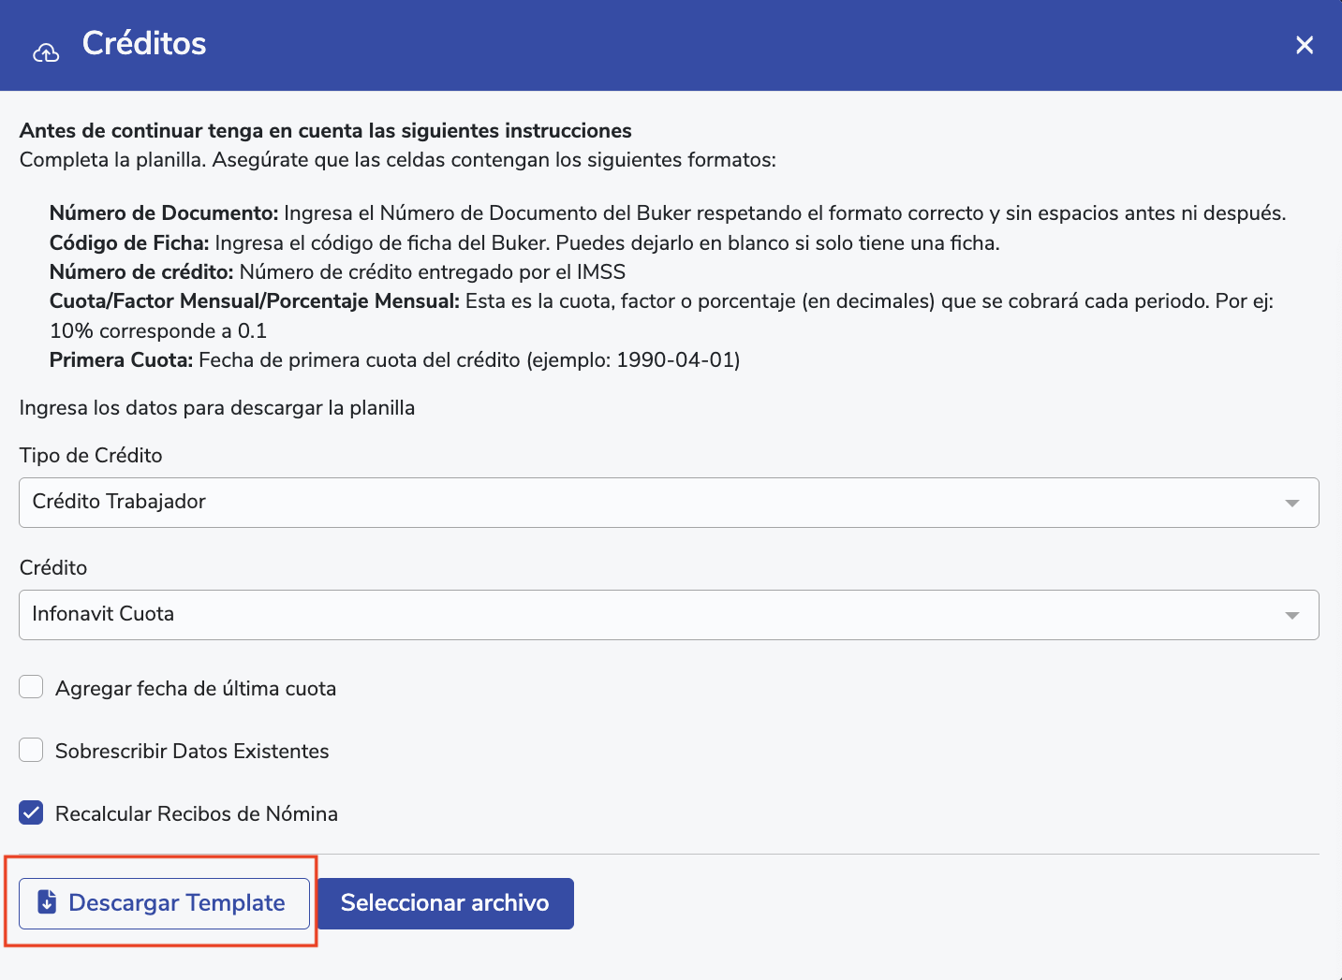Image resolution: width=1342 pixels, height=980 pixels.
Task: Check the Sobrescribir Datos Existentes box
Action: tap(32, 751)
